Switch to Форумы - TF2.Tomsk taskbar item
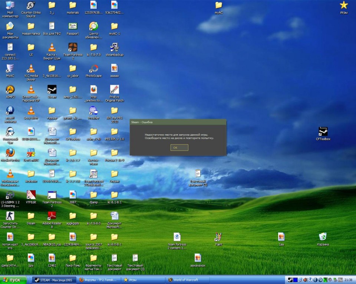 (98, 280)
